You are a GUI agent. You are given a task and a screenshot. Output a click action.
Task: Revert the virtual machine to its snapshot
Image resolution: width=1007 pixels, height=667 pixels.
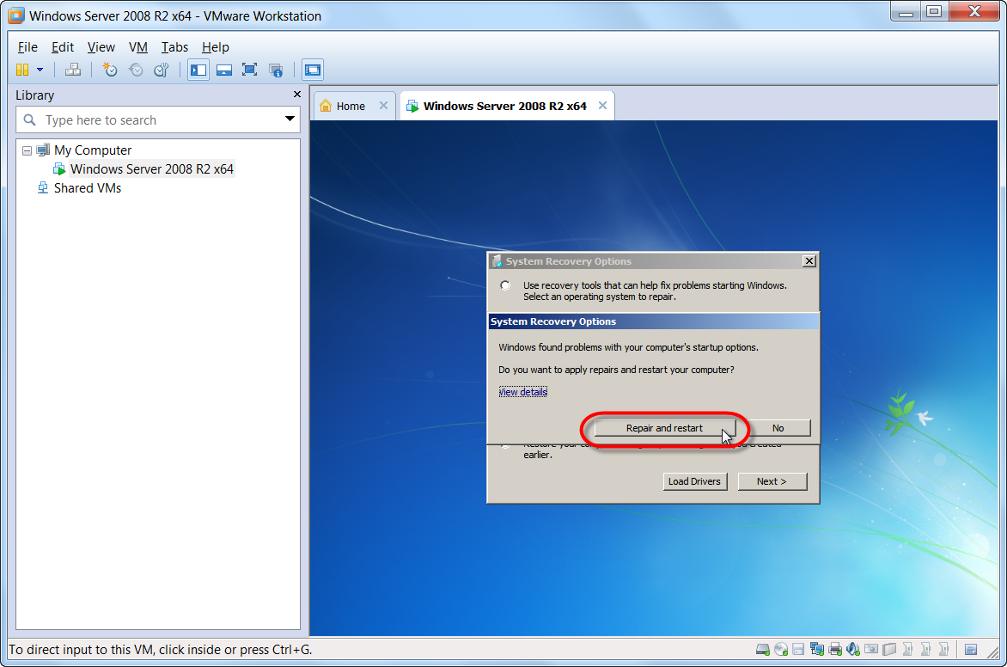[x=136, y=70]
